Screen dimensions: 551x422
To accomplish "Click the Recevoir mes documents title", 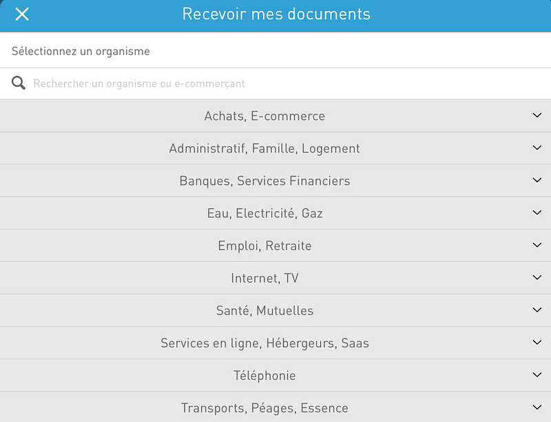I will point(276,14).
